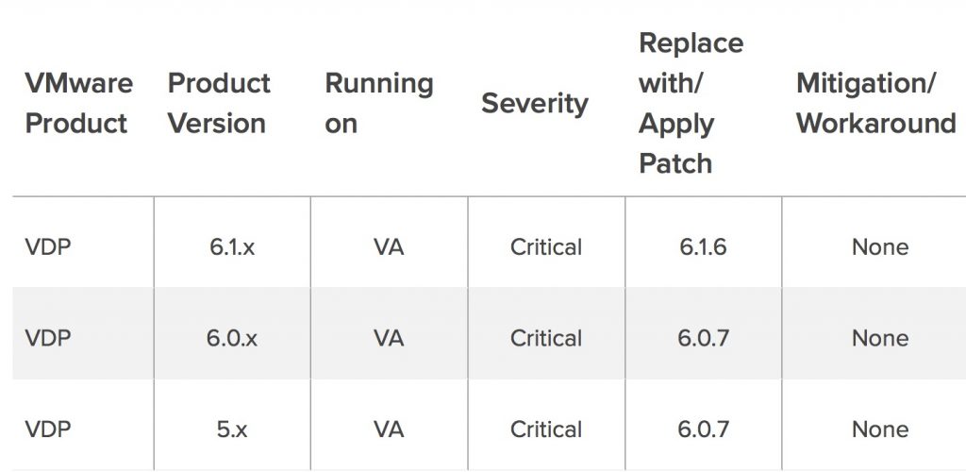This screenshot has height=472, width=966.
Task: Select the 6.0.x product version cell
Action: coord(232,338)
